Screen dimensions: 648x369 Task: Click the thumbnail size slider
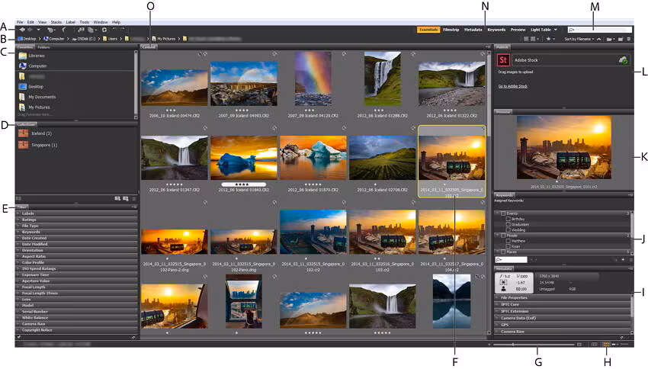pos(534,344)
